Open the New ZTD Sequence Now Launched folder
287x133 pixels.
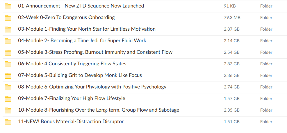81,6
